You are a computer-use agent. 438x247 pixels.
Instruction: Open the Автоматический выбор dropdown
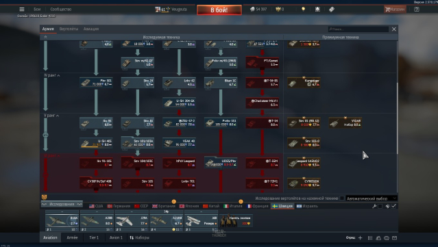372,198
